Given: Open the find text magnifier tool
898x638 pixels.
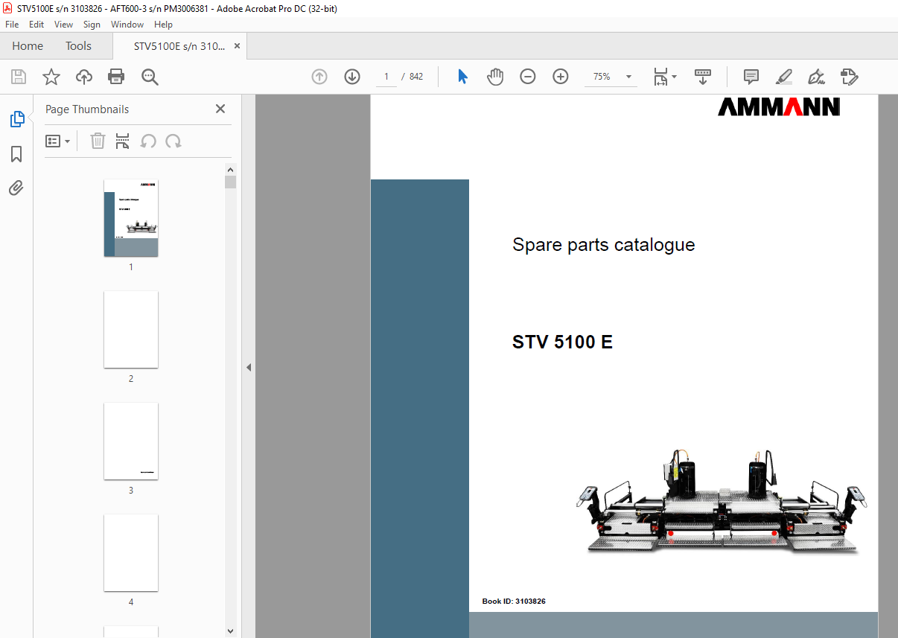Looking at the screenshot, I should [x=150, y=77].
